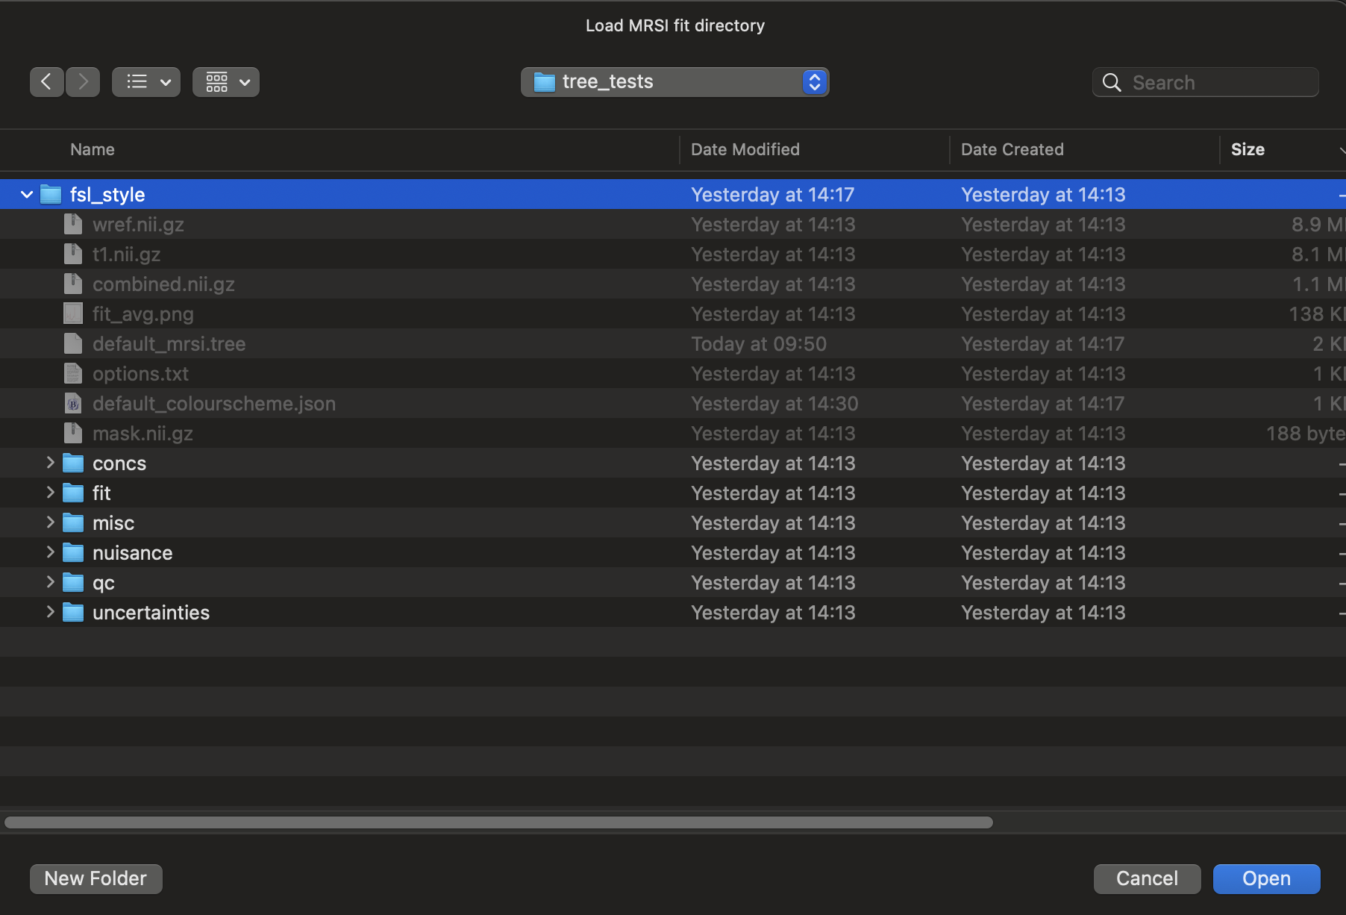The width and height of the screenshot is (1346, 915).
Task: Open the tree_tests location popup
Action: 674,82
